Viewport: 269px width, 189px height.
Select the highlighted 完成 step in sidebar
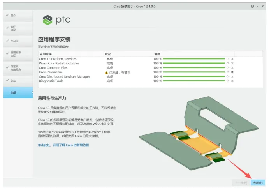(x=18, y=92)
